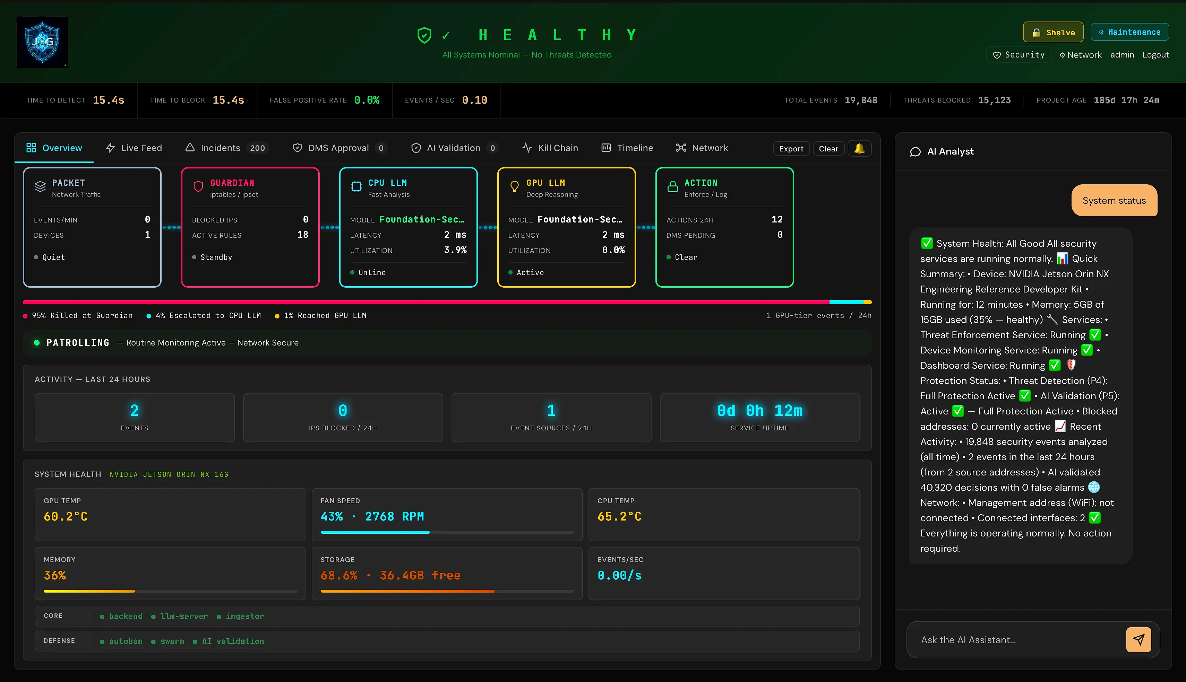Select the Overview tab
Viewport: 1186px width, 682px height.
54,148
